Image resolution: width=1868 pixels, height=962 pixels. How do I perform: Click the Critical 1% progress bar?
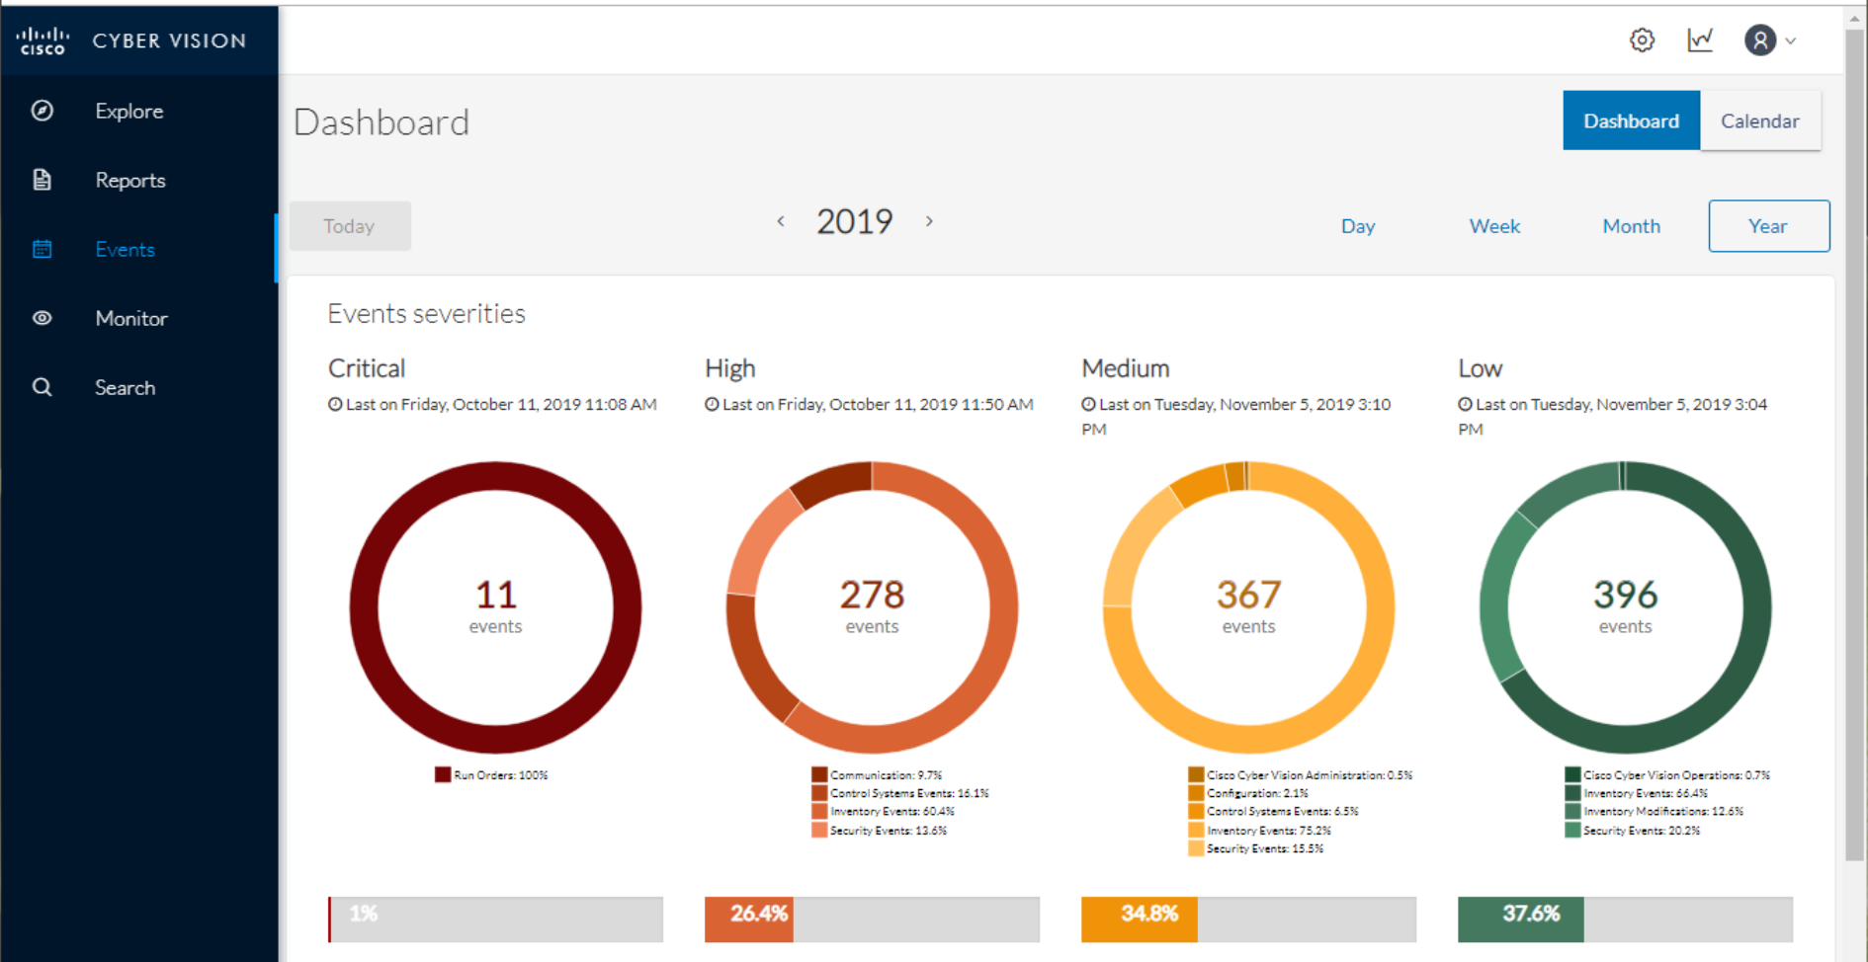(495, 920)
